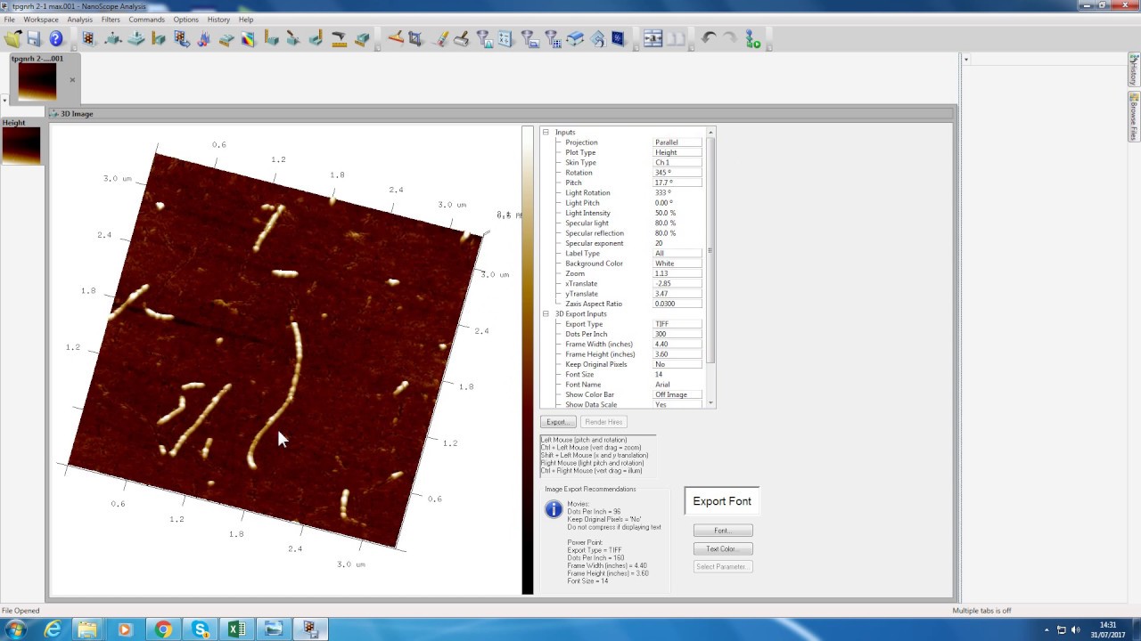Open Skype from the taskbar
The height and width of the screenshot is (641, 1141).
[x=201, y=629]
